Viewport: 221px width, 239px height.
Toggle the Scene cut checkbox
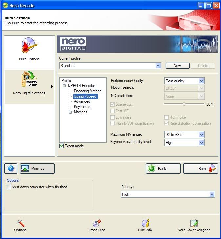[113, 104]
